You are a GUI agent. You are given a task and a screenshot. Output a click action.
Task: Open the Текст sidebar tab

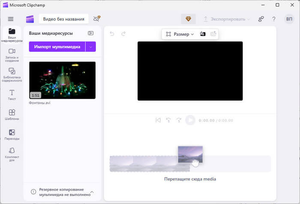coord(12,95)
